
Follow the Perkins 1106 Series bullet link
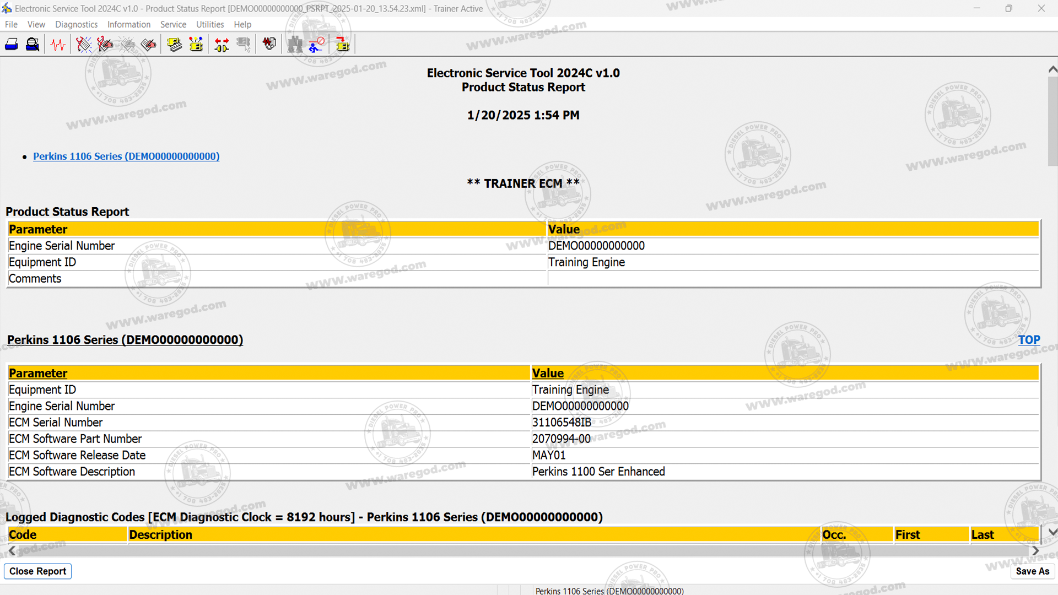[126, 156]
